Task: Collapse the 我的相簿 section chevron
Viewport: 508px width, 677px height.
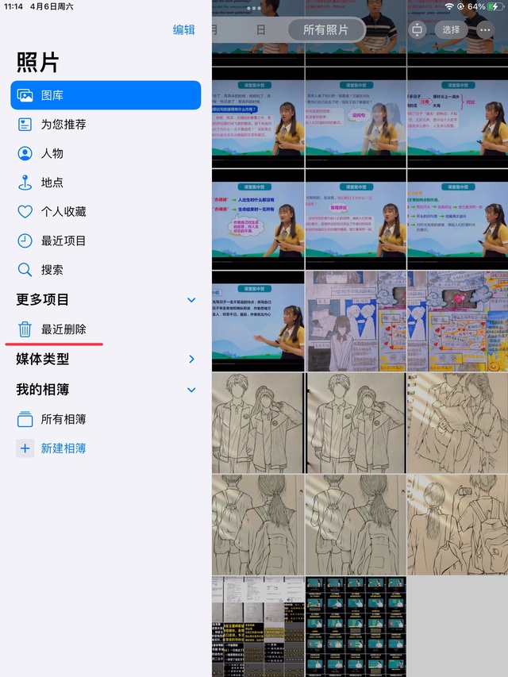Action: click(x=191, y=390)
